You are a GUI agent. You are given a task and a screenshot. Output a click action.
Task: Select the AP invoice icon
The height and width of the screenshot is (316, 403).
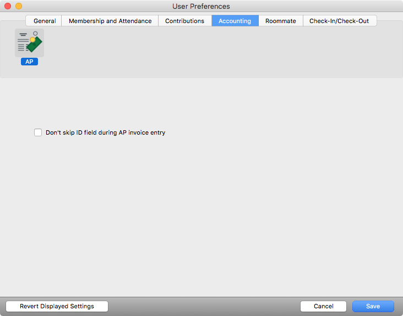click(x=29, y=43)
